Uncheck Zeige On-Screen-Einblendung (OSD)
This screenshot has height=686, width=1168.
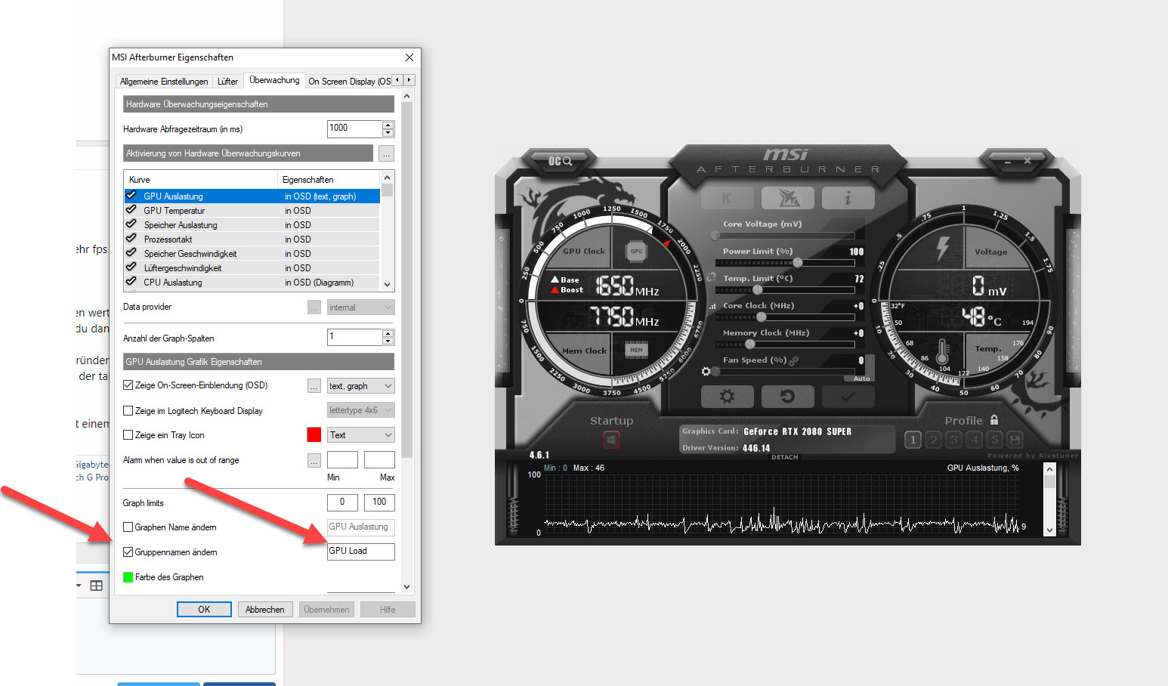(128, 385)
